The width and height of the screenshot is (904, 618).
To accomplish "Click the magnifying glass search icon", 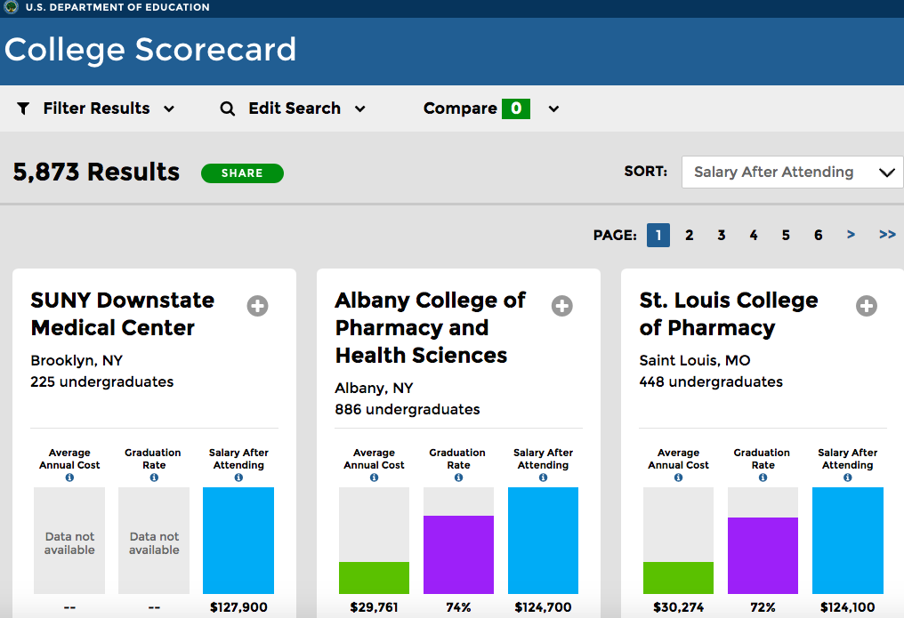I will 228,108.
